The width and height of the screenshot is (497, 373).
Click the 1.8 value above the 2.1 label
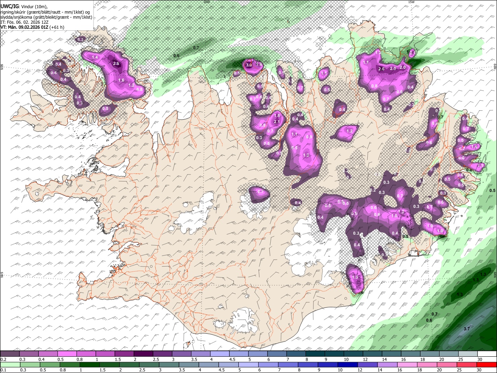coord(277,115)
